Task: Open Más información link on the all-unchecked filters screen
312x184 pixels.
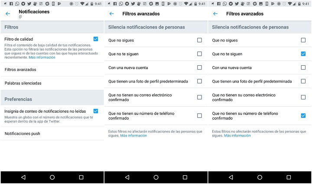Action: pyautogui.click(x=133, y=136)
